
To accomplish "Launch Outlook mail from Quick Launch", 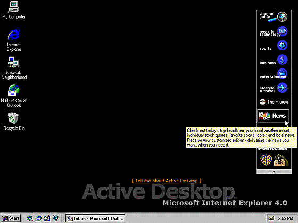I will 38,218.
